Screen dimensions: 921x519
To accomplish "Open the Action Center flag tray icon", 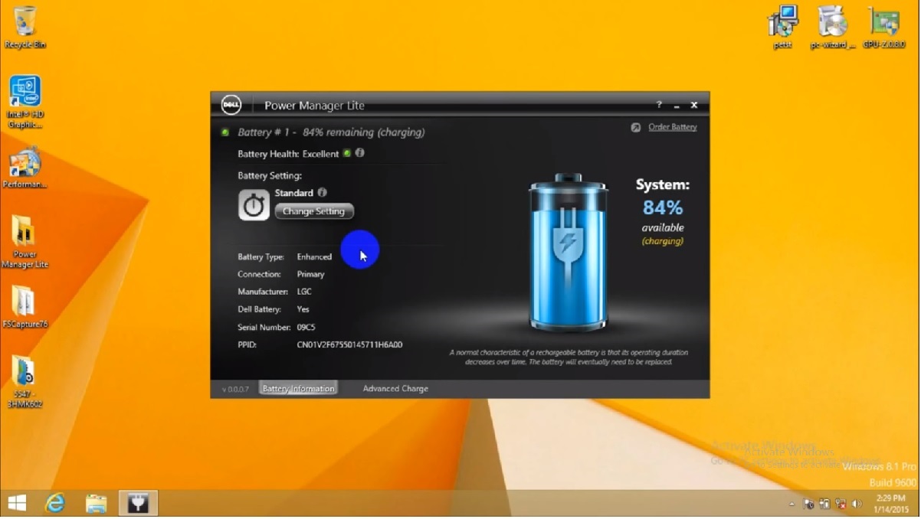I will [808, 504].
